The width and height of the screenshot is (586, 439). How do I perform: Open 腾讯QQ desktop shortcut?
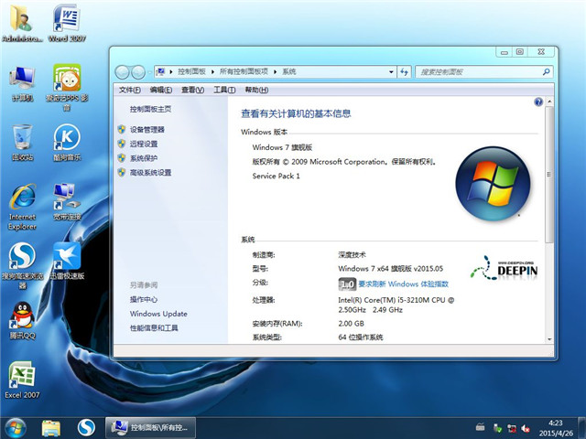pos(22,321)
